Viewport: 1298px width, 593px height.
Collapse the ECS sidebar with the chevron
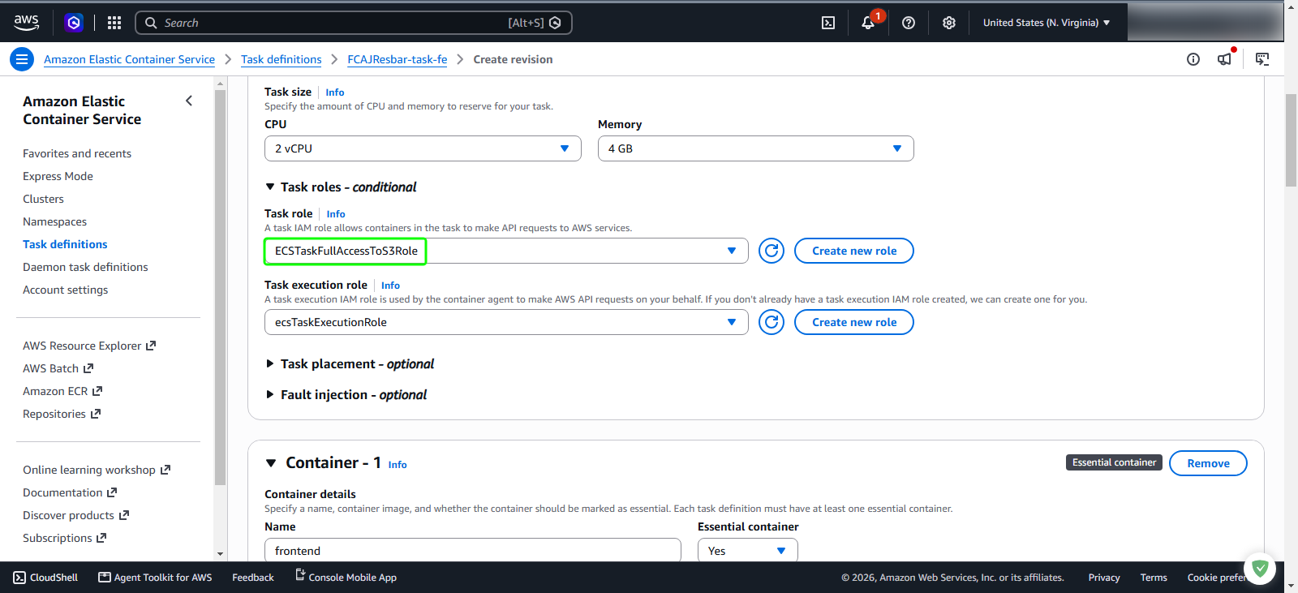coord(189,101)
